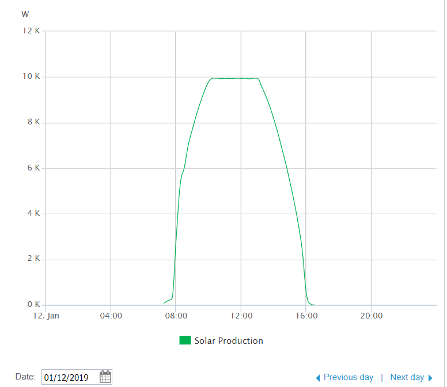Click the Date: label

coord(26,377)
